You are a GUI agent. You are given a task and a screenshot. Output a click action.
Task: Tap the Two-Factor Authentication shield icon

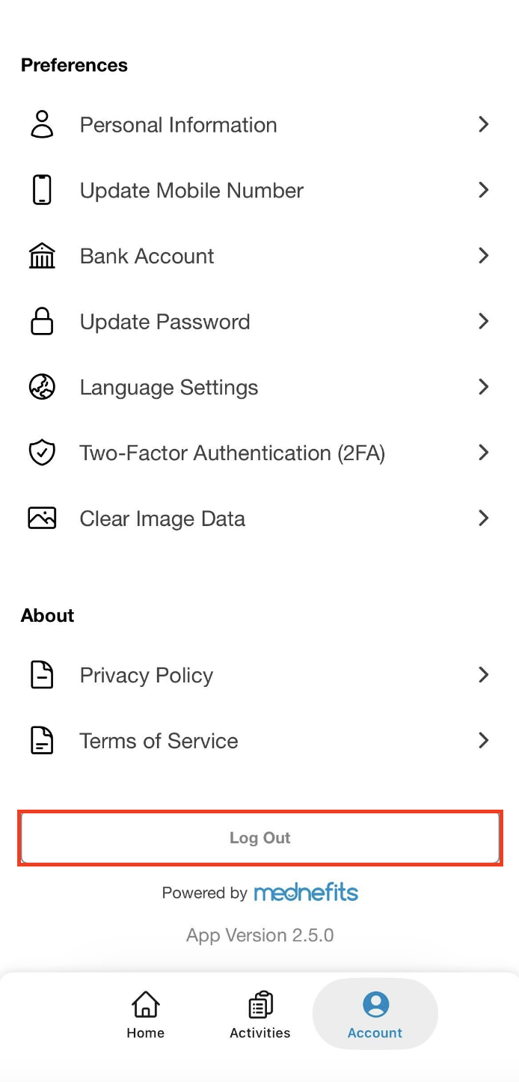click(42, 453)
